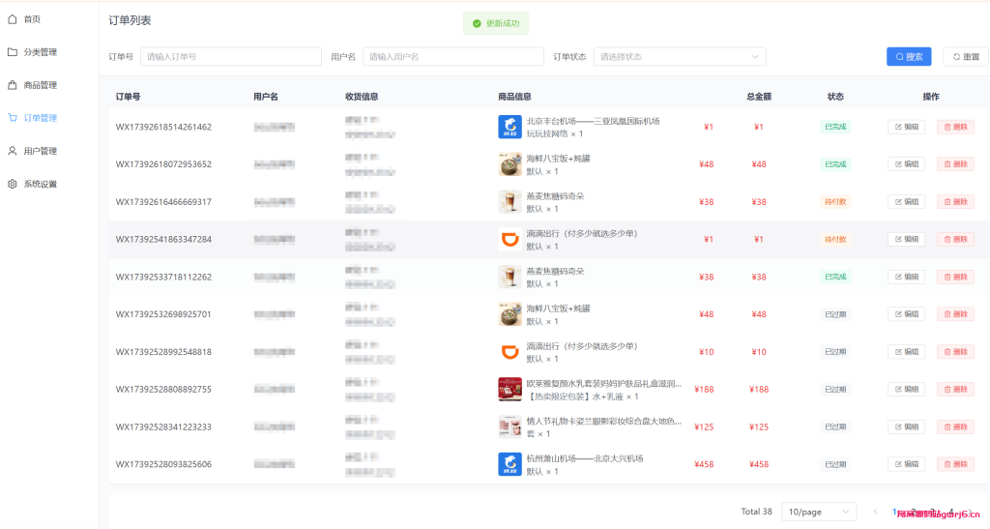Click 已过期 status tag of order WX17392528093825606
Image resolution: width=990 pixels, height=529 pixels.
click(835, 464)
